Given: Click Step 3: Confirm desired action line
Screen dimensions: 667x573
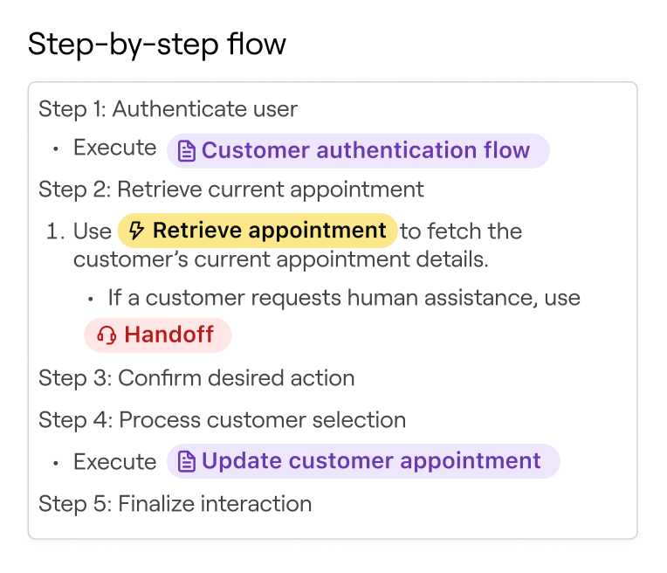Looking at the screenshot, I should click(x=196, y=378).
